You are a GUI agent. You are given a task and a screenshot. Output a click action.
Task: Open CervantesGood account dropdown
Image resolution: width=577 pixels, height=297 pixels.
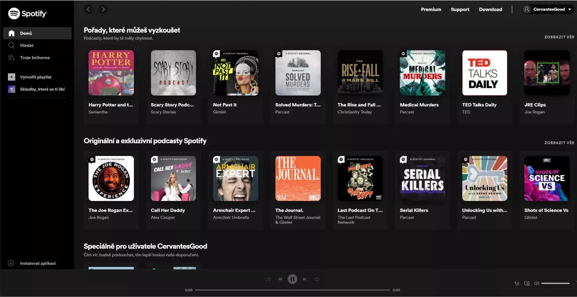click(549, 9)
